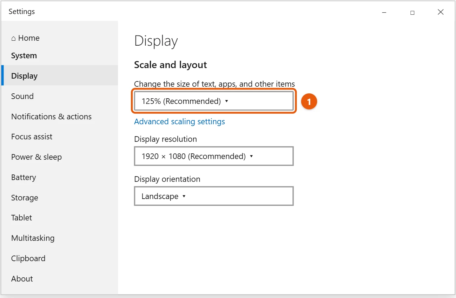Open the About page
This screenshot has width=456, height=298.
pos(22,279)
